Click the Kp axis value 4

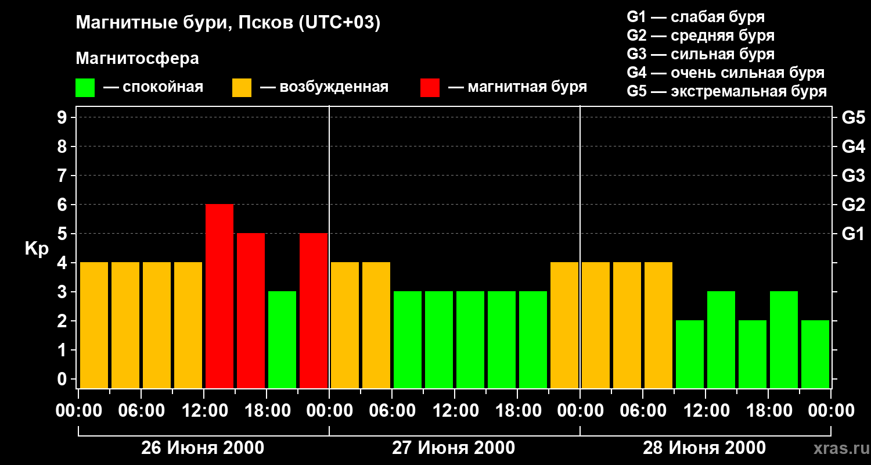(x=63, y=263)
